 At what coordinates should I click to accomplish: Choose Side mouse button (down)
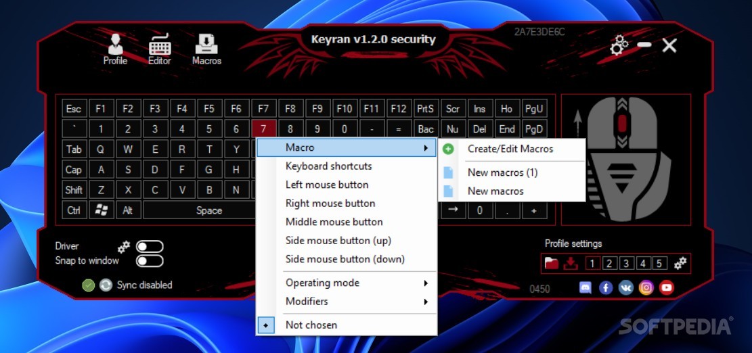point(347,259)
